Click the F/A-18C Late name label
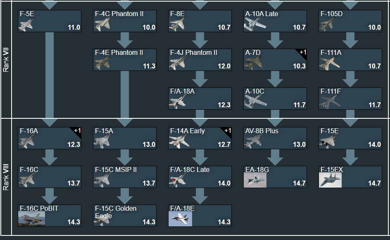The image size is (390, 240). [190, 170]
